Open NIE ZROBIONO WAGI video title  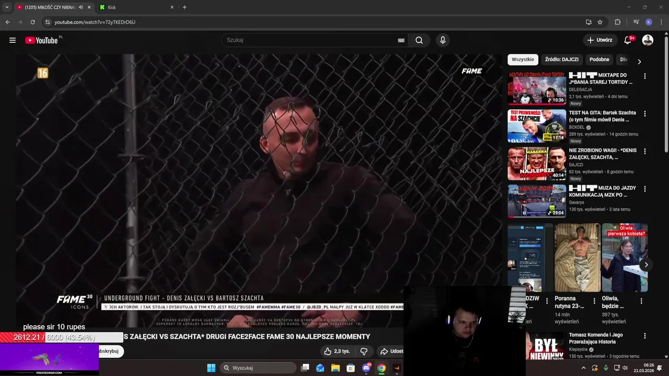tap(603, 154)
